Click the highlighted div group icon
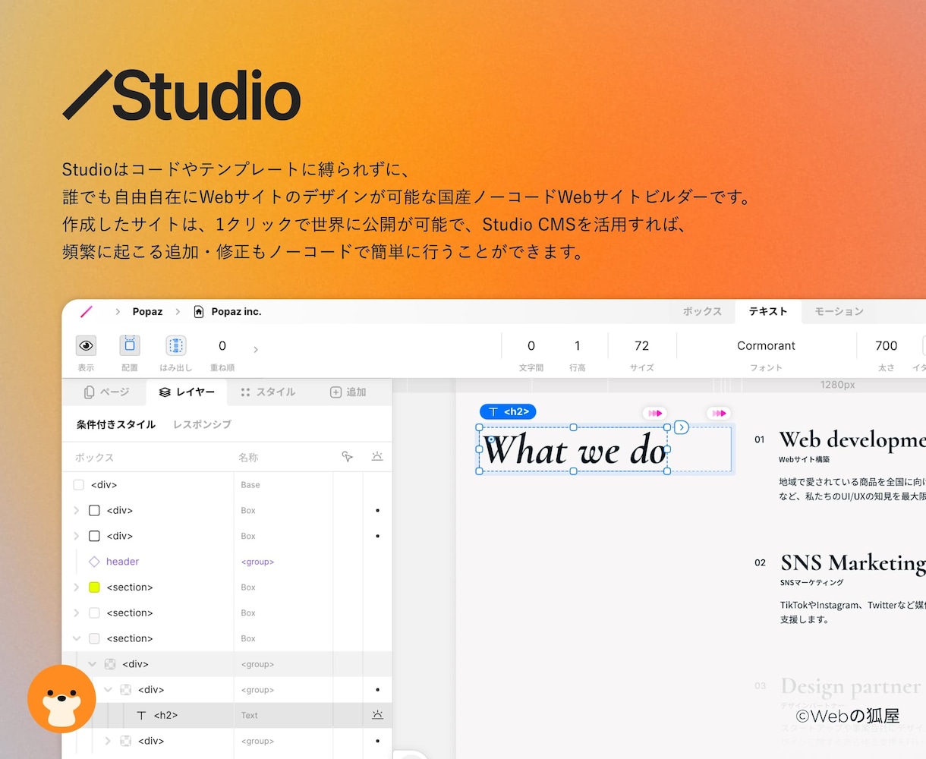The image size is (926, 759). 110,664
